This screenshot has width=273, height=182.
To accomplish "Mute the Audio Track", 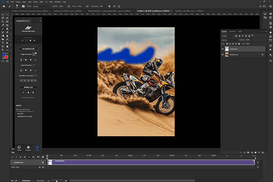I will 40,168.
